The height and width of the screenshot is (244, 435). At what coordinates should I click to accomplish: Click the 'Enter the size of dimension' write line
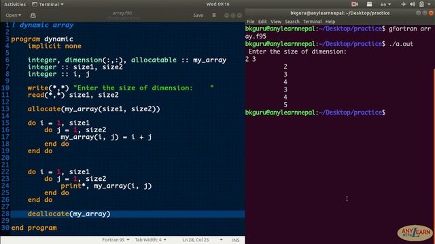[121, 88]
